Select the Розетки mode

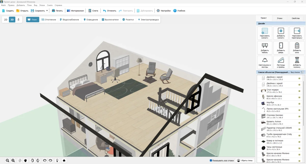point(128,20)
